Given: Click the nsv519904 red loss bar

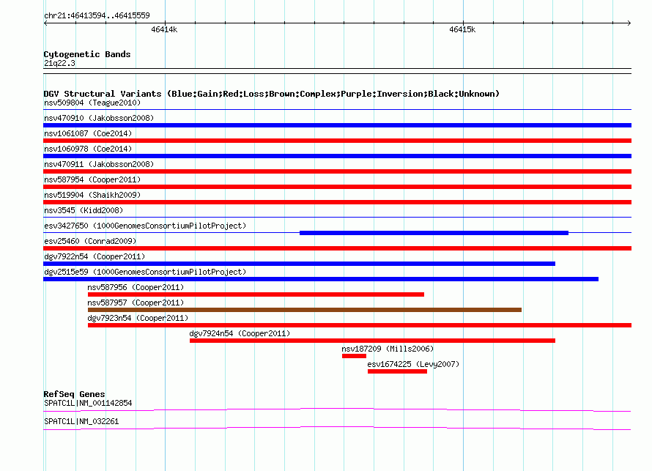Looking at the screenshot, I should click(337, 202).
